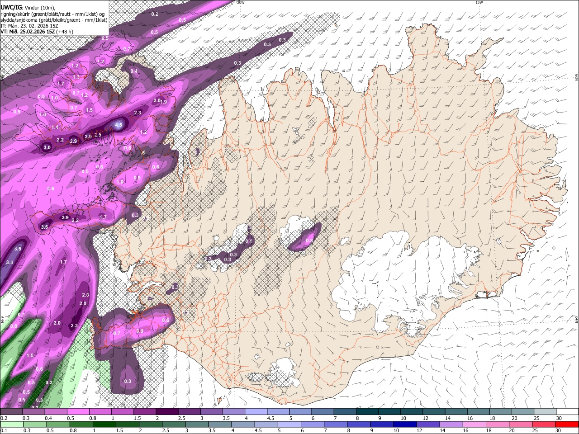Click the 1.4 precipitation value on the map
This screenshot has width=579, height=434.
point(55,127)
